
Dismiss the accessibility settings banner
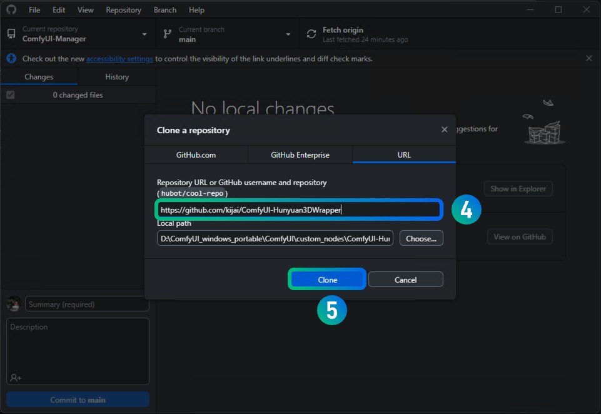tap(588, 58)
